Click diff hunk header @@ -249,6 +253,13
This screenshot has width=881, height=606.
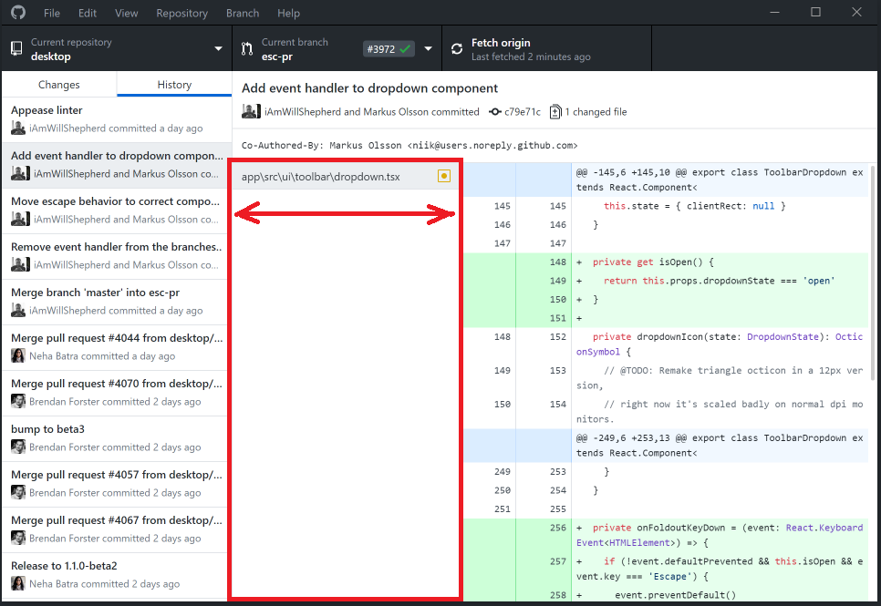(720, 446)
